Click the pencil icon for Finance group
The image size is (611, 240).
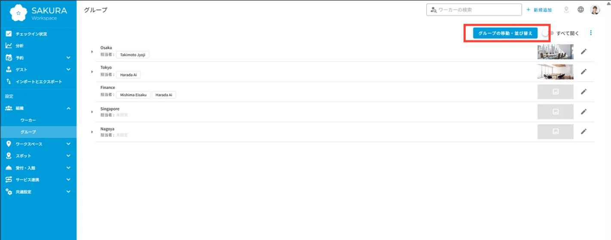[x=583, y=91]
